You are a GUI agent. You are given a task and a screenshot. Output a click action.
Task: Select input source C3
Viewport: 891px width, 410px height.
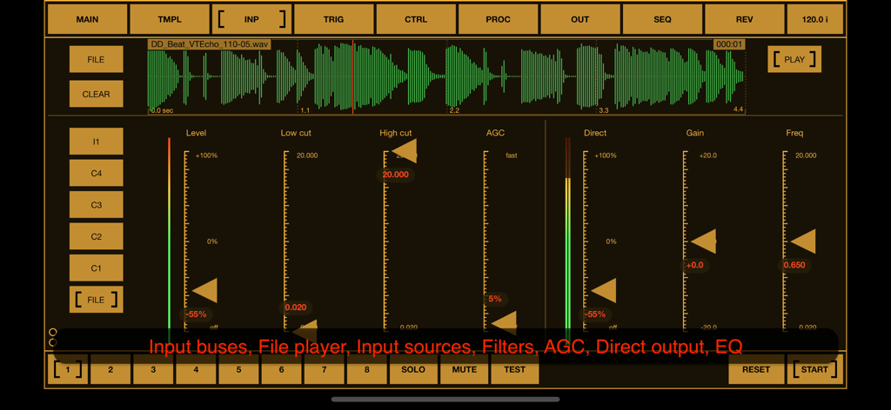click(x=96, y=205)
